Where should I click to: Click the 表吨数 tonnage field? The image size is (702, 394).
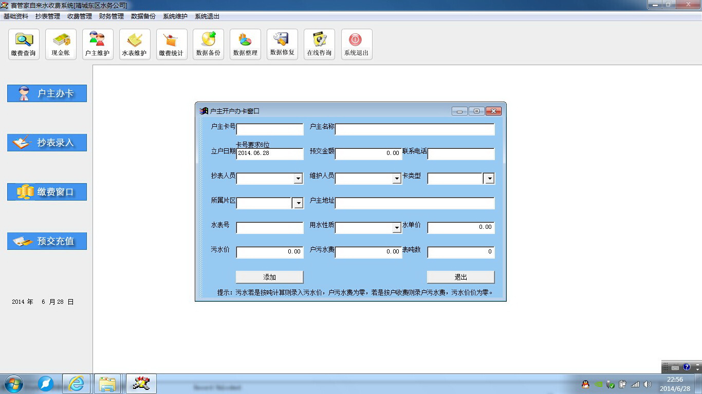click(461, 252)
